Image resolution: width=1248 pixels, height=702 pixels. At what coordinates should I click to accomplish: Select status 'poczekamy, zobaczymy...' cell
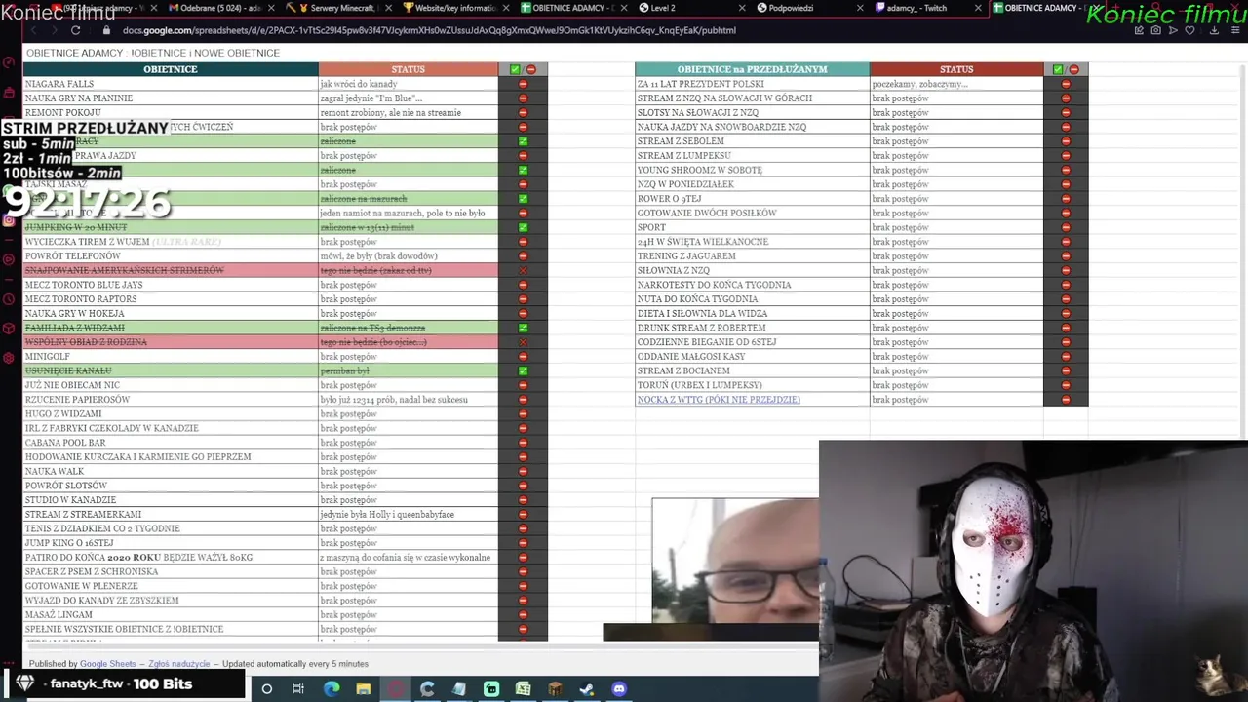956,84
